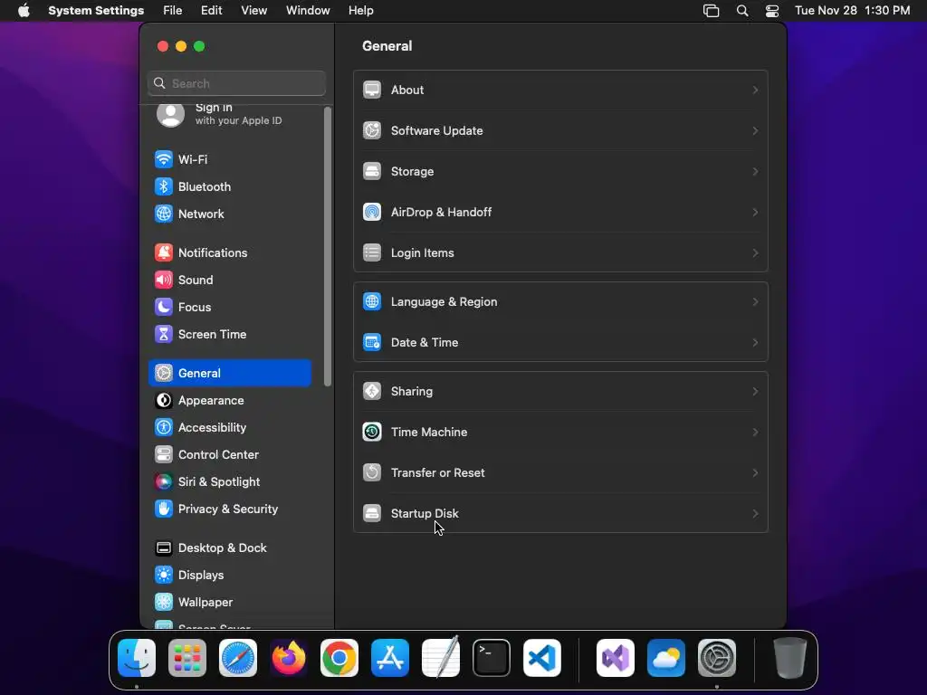
Task: Open the Sharing settings row
Action: (560, 392)
